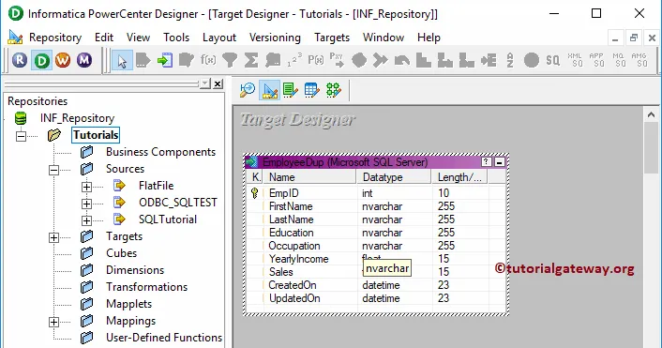Image resolution: width=662 pixels, height=348 pixels.
Task: Collapse the Tutorials folder node
Action: coord(21,136)
